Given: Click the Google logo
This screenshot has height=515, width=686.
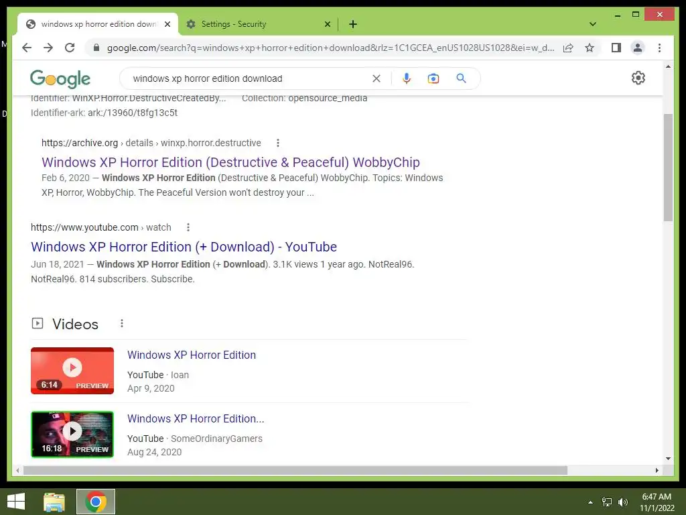Looking at the screenshot, I should (60, 79).
